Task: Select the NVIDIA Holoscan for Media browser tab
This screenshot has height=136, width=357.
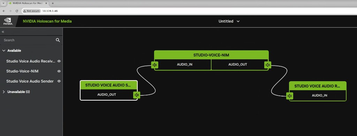Action: (x=28, y=3)
